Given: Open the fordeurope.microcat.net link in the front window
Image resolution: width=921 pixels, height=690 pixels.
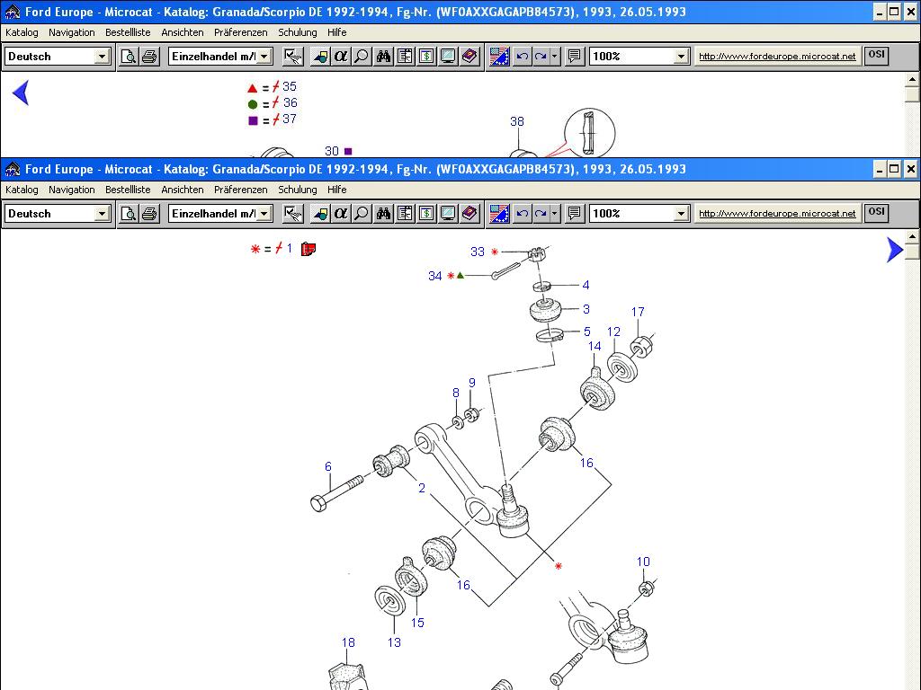Looking at the screenshot, I should pyautogui.click(x=777, y=214).
